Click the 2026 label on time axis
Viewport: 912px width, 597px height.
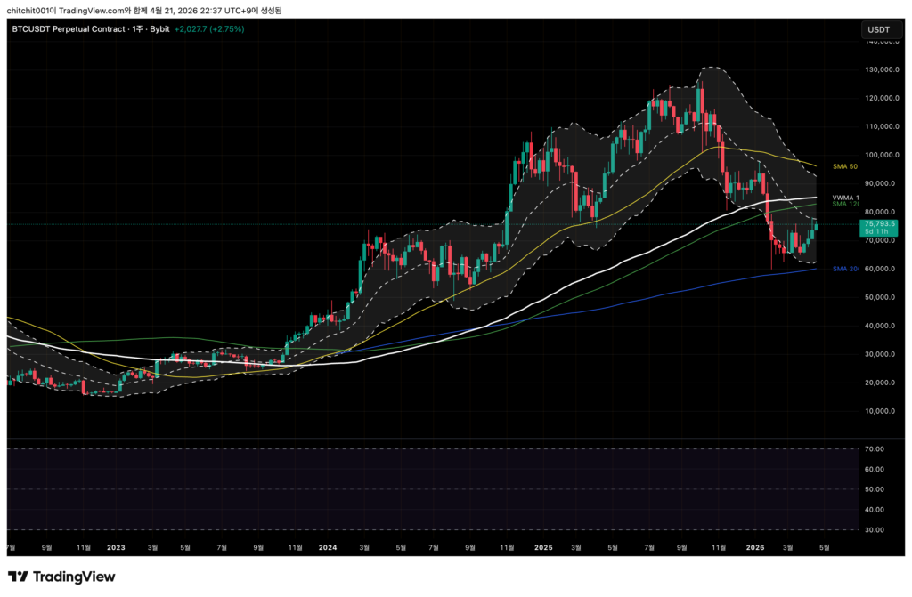click(x=753, y=548)
